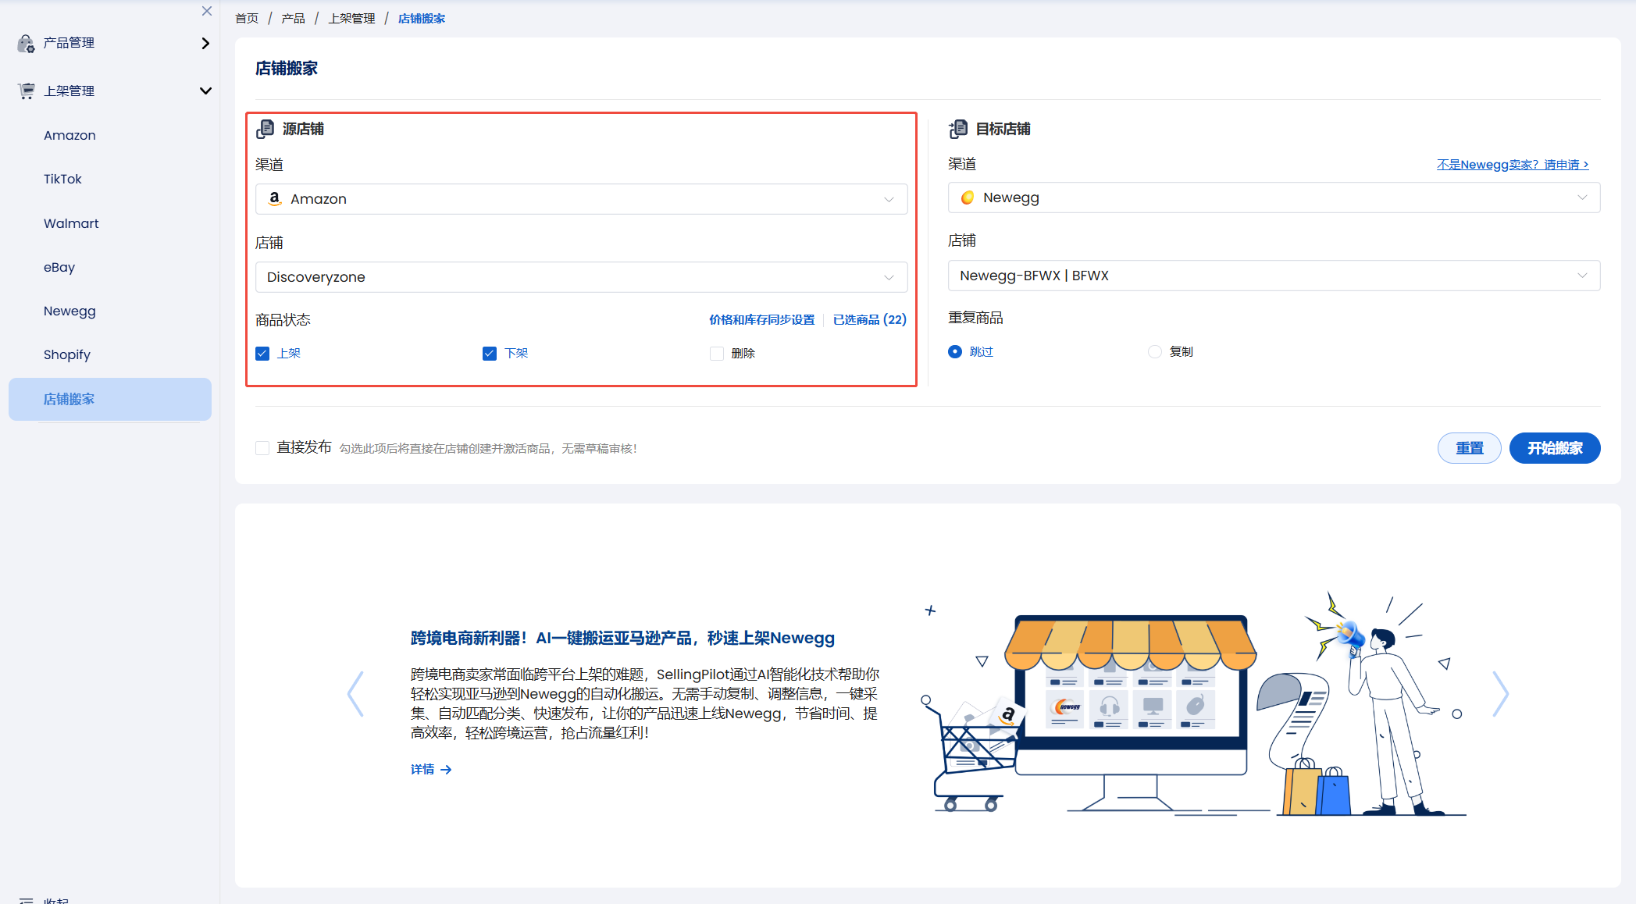Viewport: 1636px width, 904px height.
Task: Select the 复制 radio option
Action: coord(1155,352)
